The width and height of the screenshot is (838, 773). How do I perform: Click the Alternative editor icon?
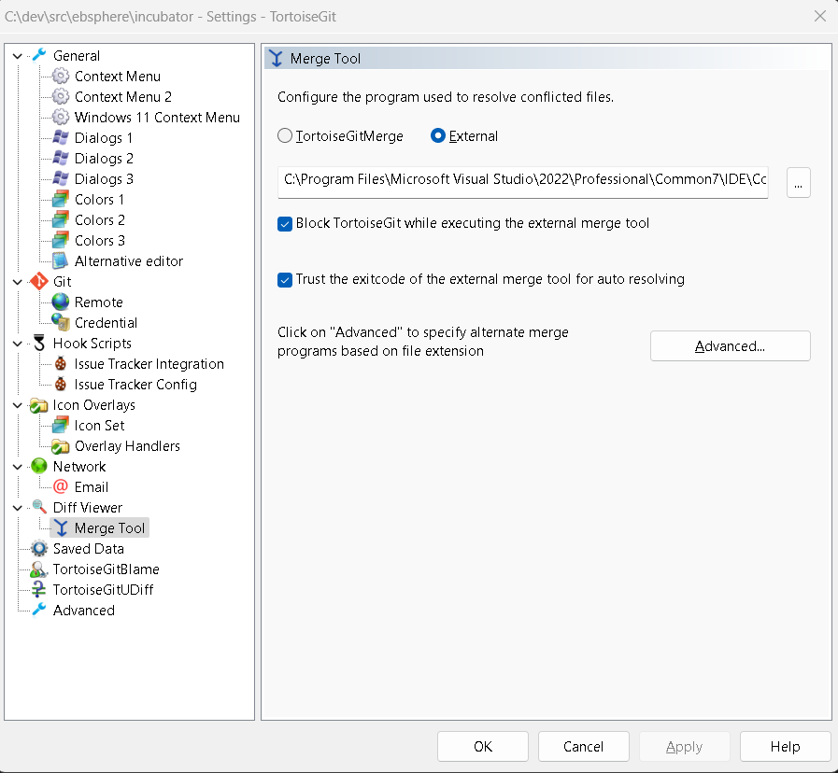(61, 260)
